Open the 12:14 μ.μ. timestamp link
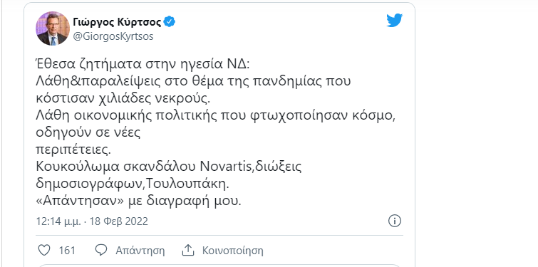Screen dimensions: 538x267 [58, 221]
